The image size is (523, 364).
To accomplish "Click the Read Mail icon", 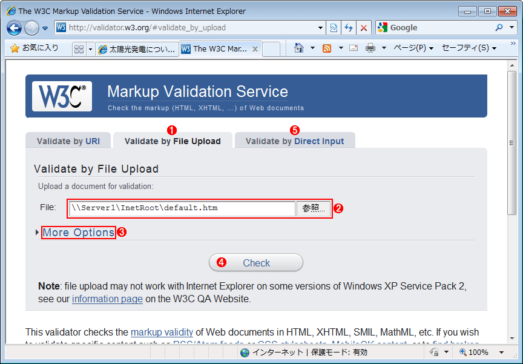I will pos(354,48).
